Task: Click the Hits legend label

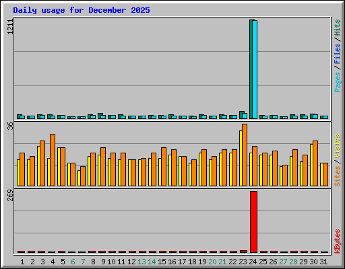Action: [338, 28]
